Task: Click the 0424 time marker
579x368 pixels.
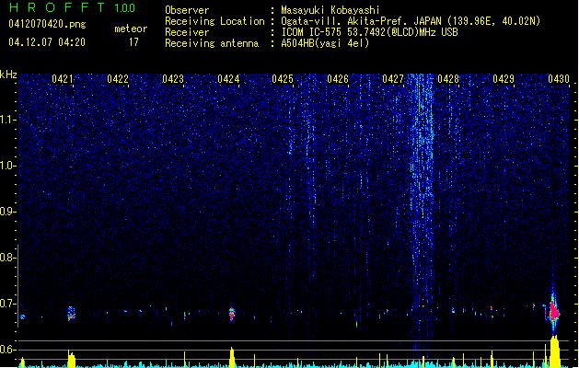Action: (x=228, y=79)
